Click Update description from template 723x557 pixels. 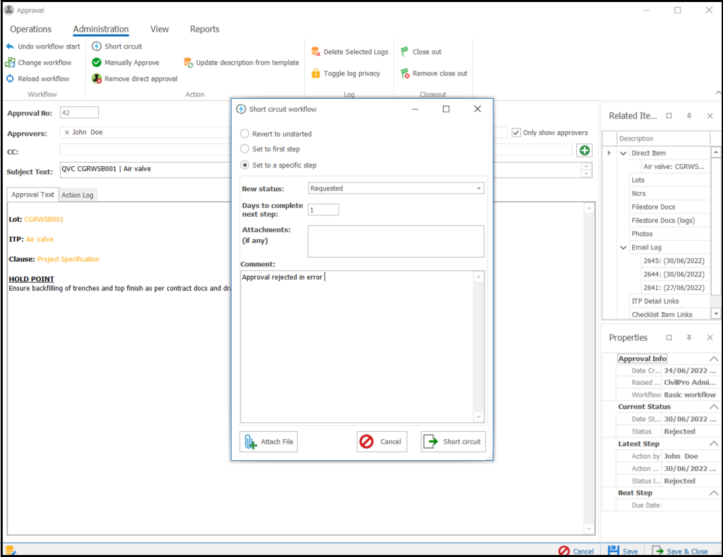click(241, 63)
